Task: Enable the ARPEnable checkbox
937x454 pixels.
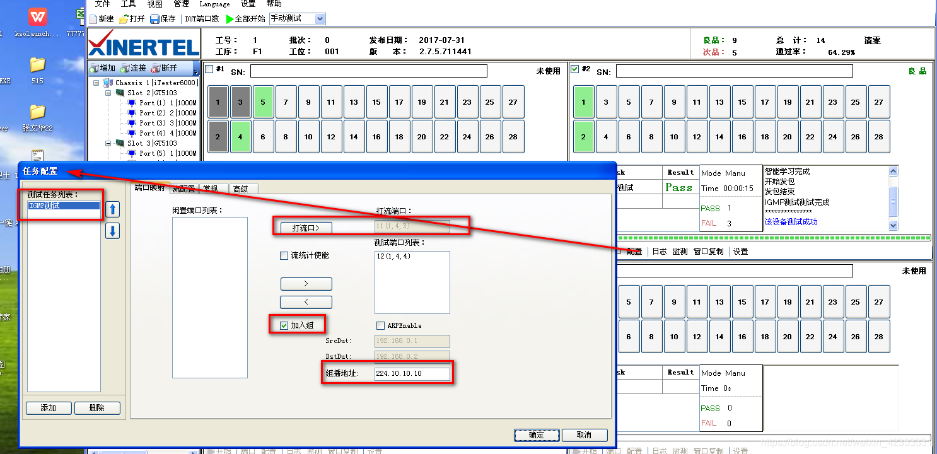Action: click(x=380, y=325)
